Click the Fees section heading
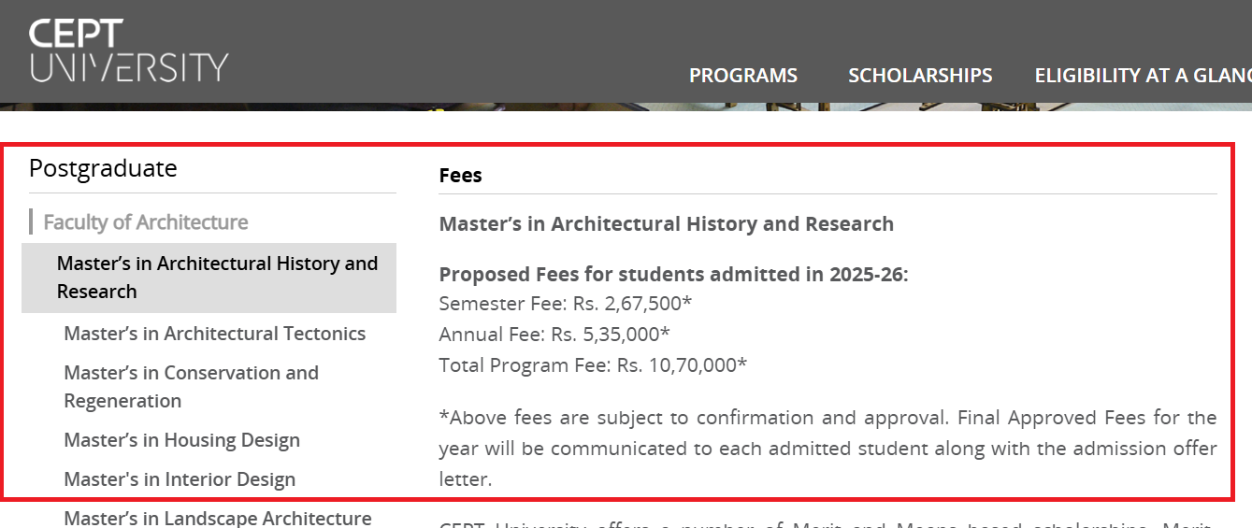The image size is (1252, 528). [x=460, y=176]
